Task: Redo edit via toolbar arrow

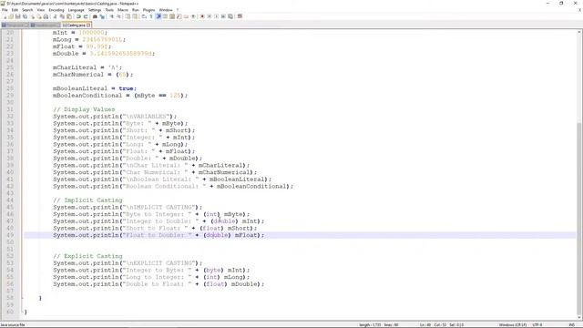Action: pos(86,16)
